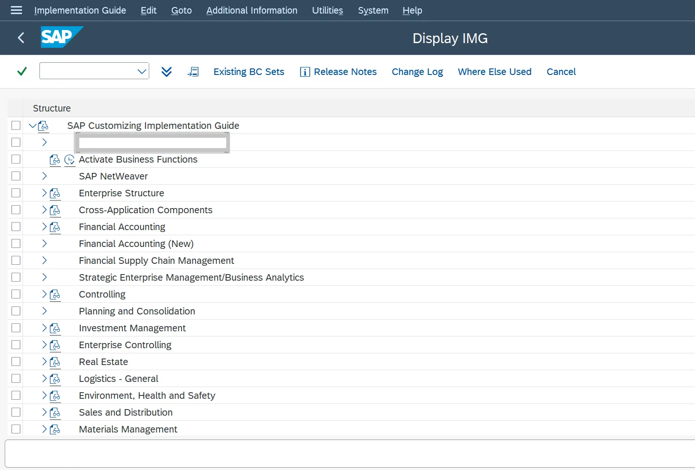Click the IMG activity icon beside Financial Accounting
The width and height of the screenshot is (695, 470).
(x=55, y=226)
